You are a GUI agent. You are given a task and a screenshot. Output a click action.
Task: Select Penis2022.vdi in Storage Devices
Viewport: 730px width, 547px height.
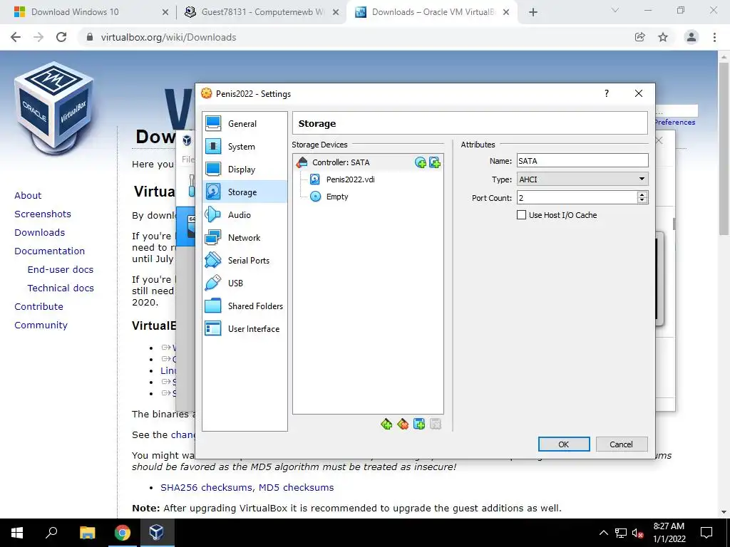[x=350, y=179]
